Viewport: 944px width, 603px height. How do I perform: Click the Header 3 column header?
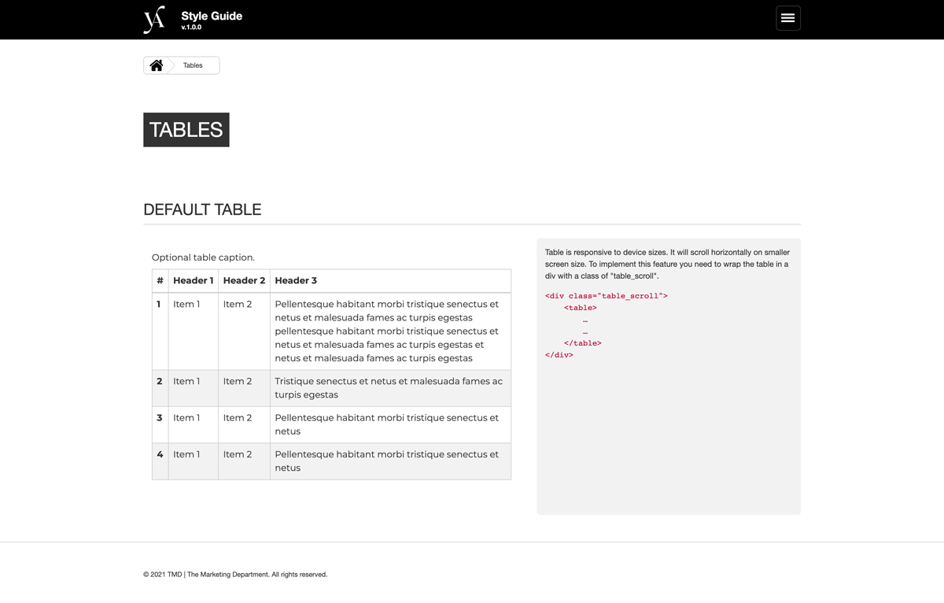click(x=296, y=280)
